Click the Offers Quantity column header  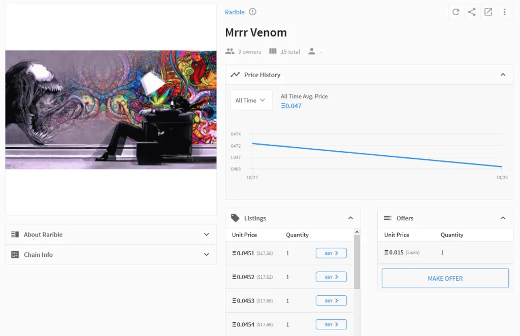click(x=451, y=235)
